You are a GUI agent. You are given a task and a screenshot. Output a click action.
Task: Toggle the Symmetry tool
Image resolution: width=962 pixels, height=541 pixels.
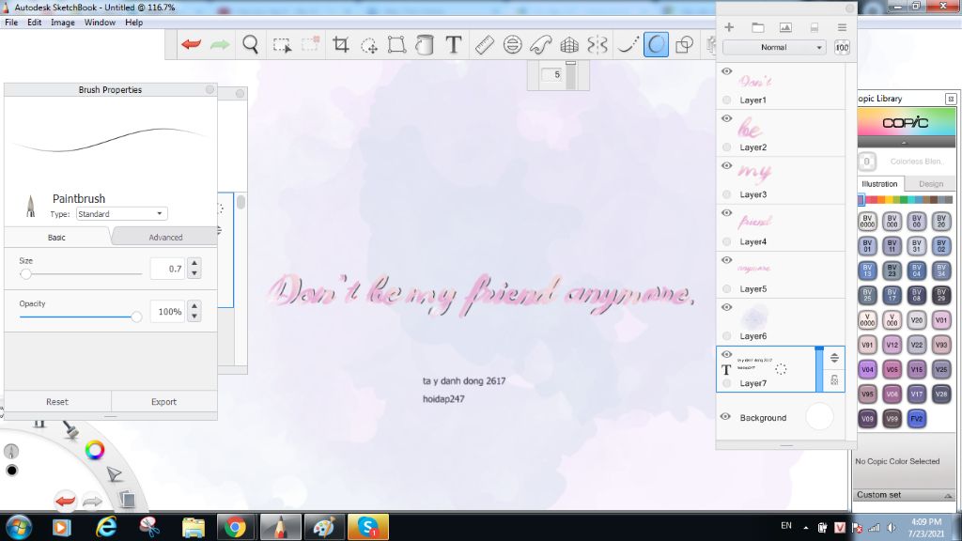tap(597, 45)
